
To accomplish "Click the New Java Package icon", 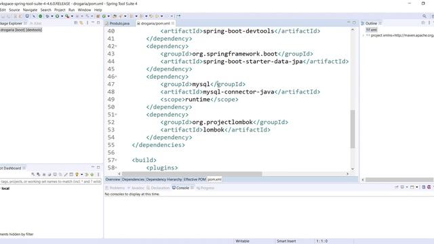I will pyautogui.click(x=98, y=16).
